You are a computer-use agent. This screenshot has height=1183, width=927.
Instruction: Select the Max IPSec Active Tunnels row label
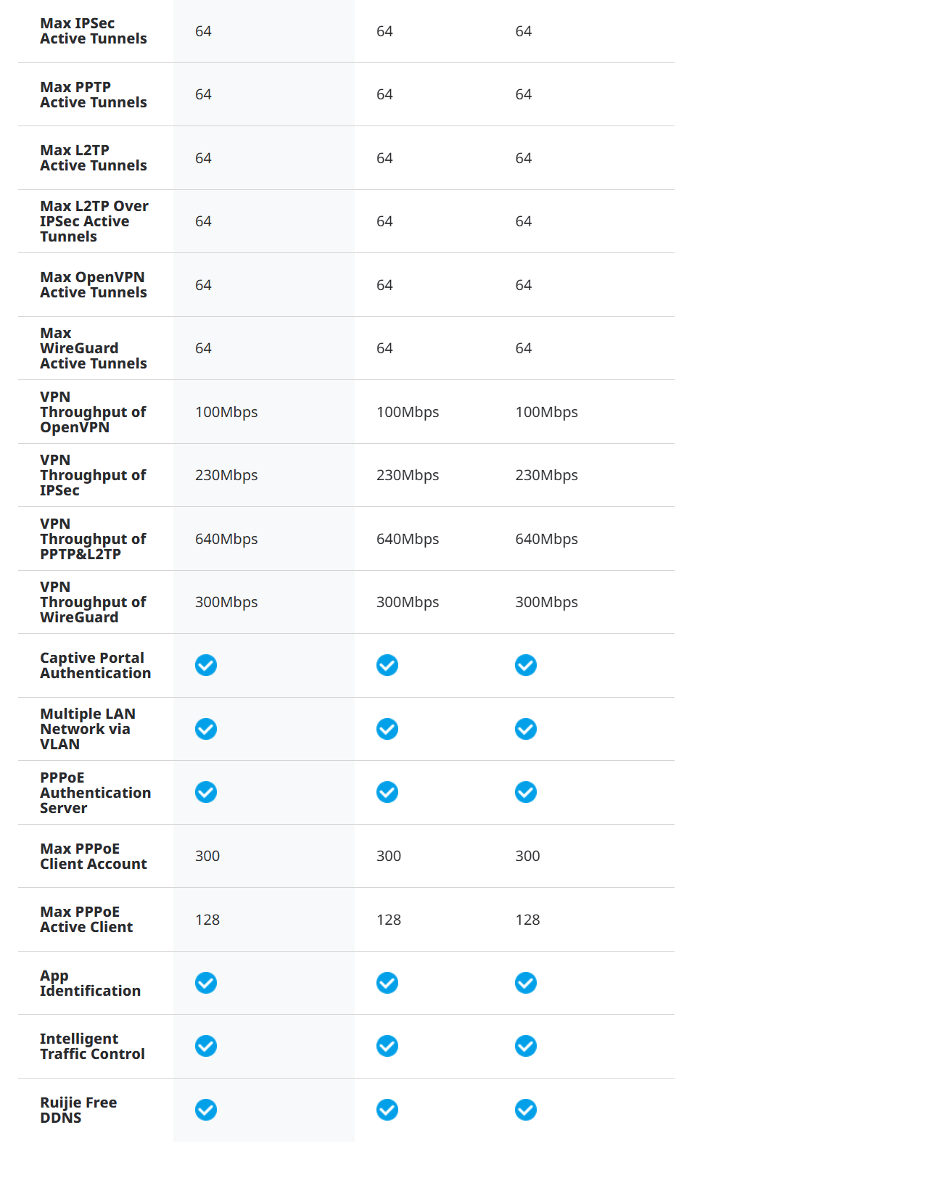[x=94, y=31]
